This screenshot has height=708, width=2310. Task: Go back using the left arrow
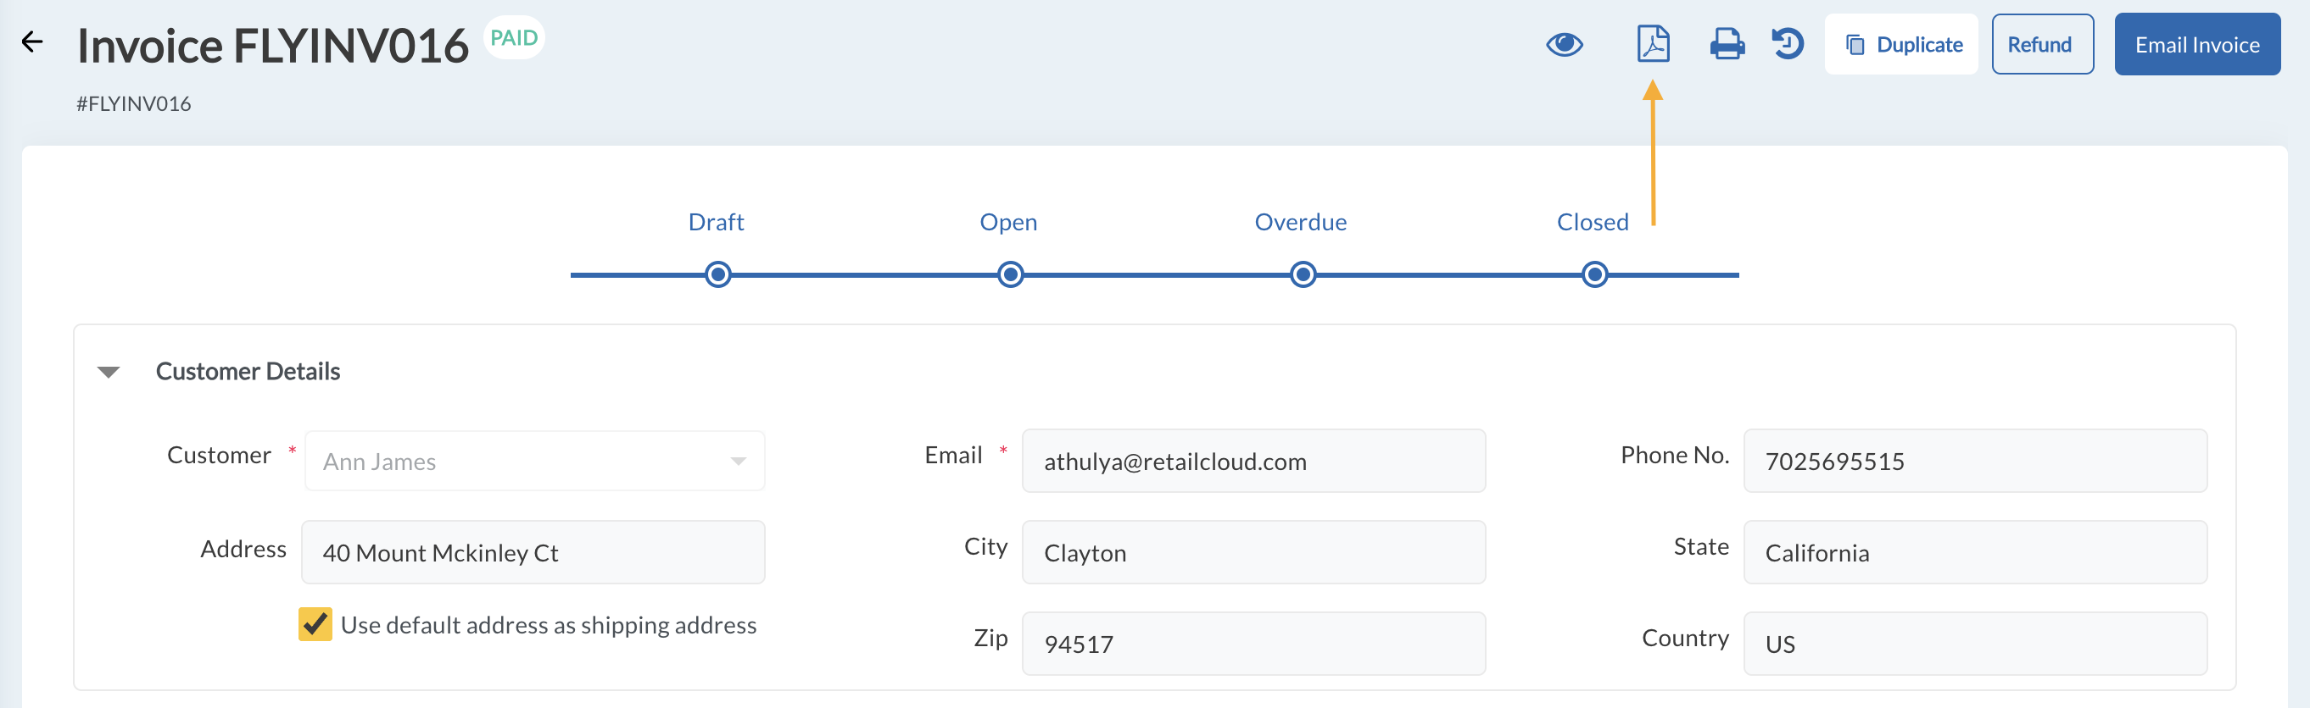[32, 42]
